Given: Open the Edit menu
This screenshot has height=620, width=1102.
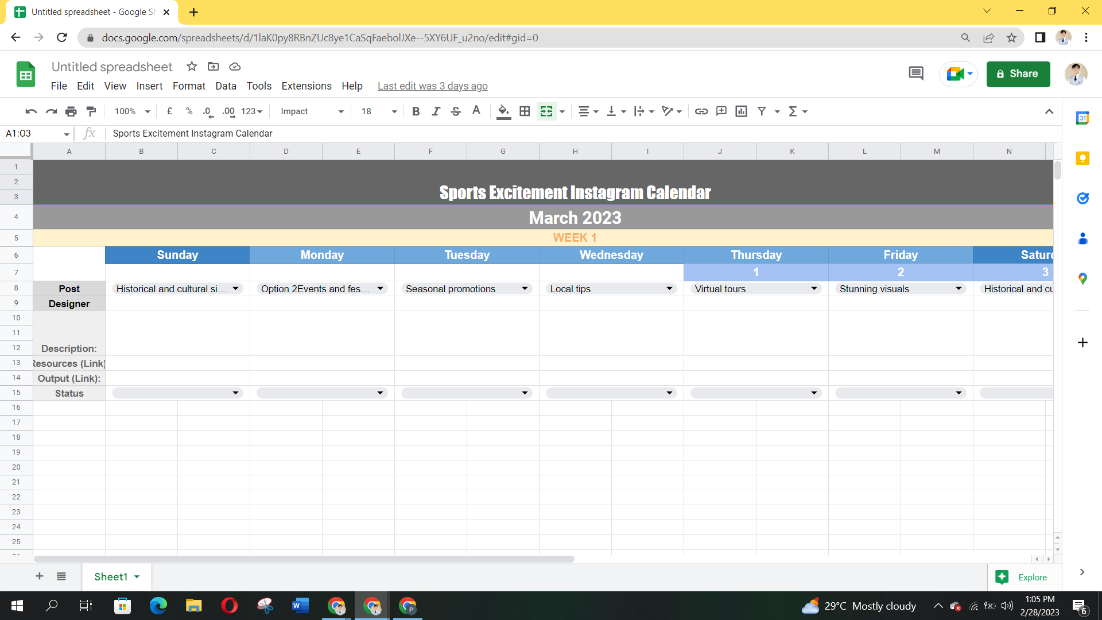Looking at the screenshot, I should pos(86,86).
